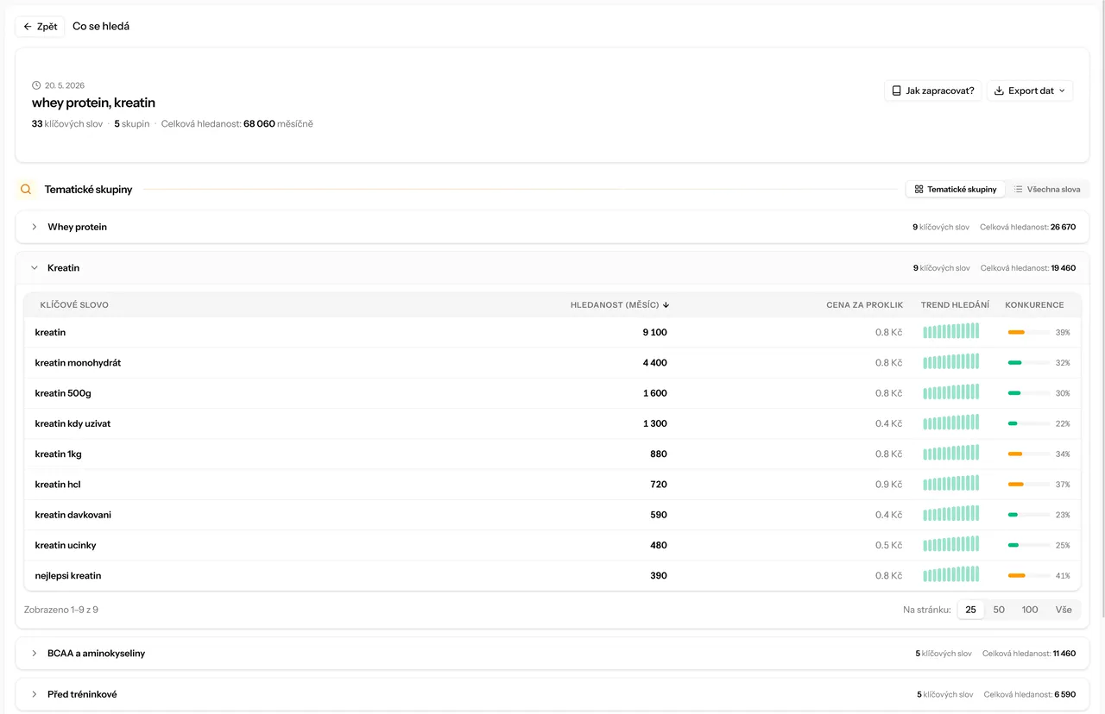Click the competition bar for kreatin keyword
Image resolution: width=1105 pixels, height=714 pixels.
(x=1029, y=332)
